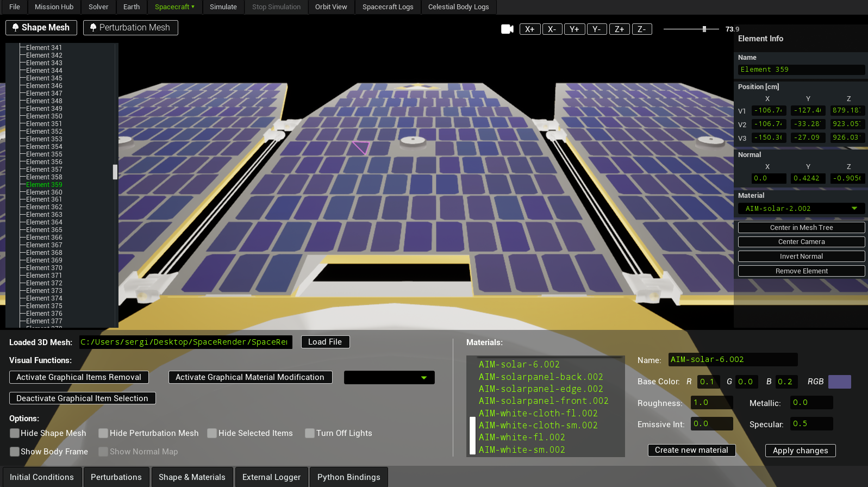The image size is (868, 487).
Task: Click the RGB base color swatch
Action: point(839,382)
